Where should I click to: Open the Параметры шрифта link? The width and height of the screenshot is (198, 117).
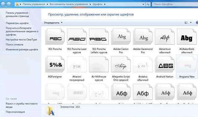[17, 23]
